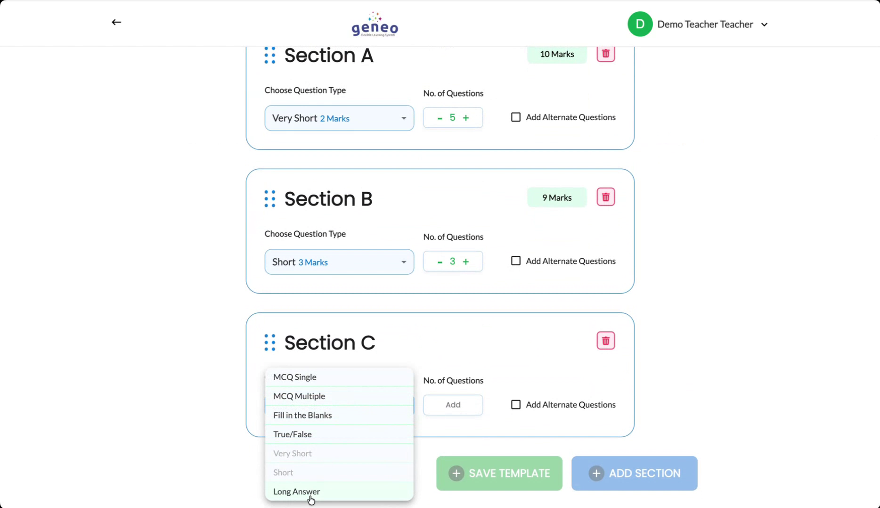Click the back arrow icon
This screenshot has height=508, width=880.
[116, 22]
